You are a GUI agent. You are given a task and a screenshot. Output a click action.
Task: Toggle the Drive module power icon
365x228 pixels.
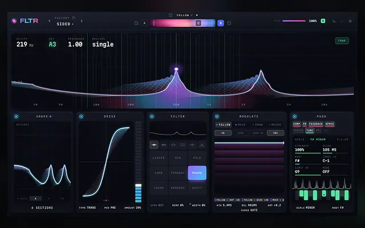click(81, 116)
